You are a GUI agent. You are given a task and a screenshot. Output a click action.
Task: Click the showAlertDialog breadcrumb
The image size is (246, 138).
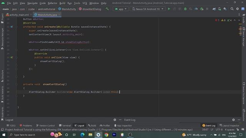[x=90, y=9]
